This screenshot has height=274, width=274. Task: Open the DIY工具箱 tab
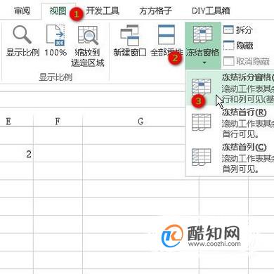coord(211,11)
